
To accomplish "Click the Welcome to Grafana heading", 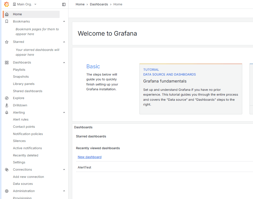I will [107, 33].
